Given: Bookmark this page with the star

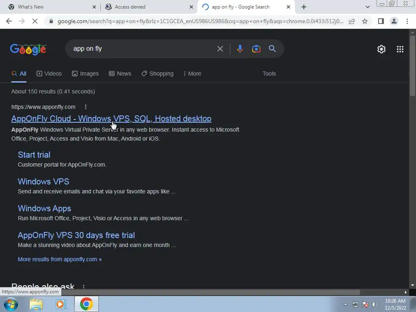Looking at the screenshot, I should (x=365, y=21).
